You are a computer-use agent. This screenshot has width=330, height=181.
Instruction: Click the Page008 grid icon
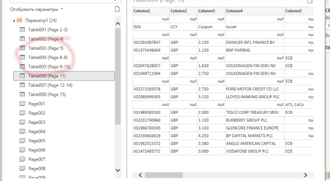tap(22, 169)
